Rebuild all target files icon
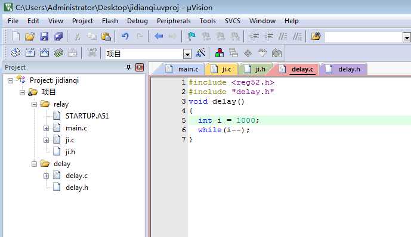The height and width of the screenshot is (237, 411). [x=44, y=53]
